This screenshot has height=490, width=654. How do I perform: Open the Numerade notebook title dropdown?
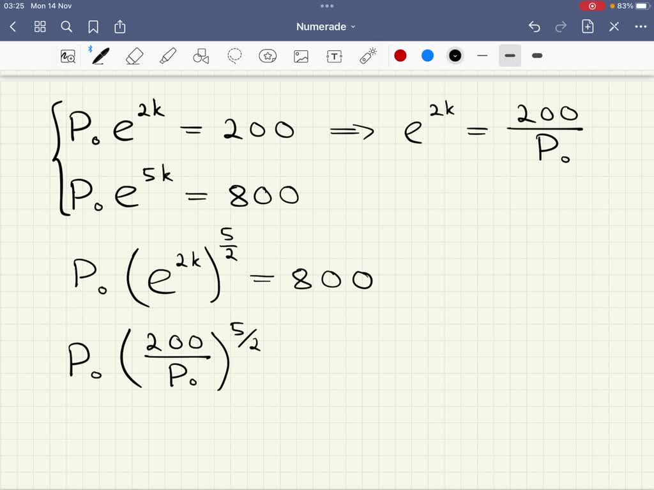click(x=326, y=27)
